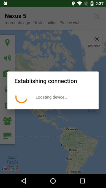Screen dimensions: 106x188
Task: Click the Nexus 5 device title
Action: tap(15, 16)
